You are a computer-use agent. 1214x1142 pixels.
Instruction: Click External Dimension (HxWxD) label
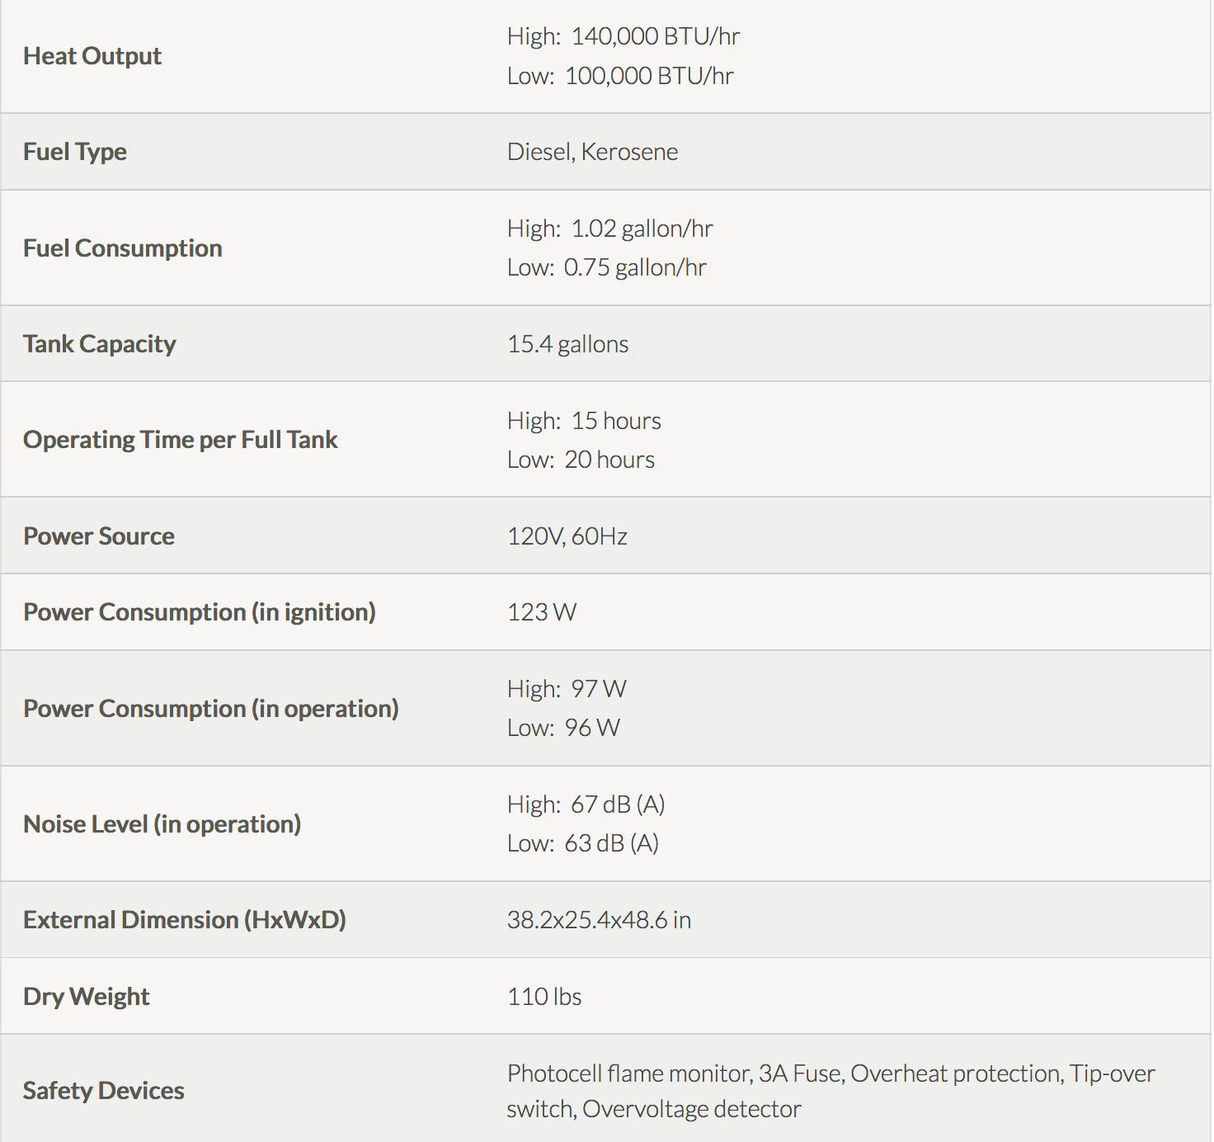[x=185, y=920]
